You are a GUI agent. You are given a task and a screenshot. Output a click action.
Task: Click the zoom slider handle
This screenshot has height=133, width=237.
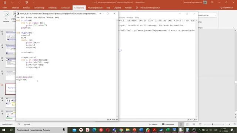(212, 125)
